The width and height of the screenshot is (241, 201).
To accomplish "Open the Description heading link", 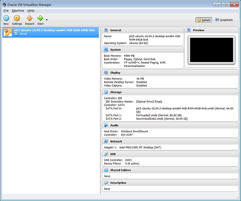I will 118,183.
